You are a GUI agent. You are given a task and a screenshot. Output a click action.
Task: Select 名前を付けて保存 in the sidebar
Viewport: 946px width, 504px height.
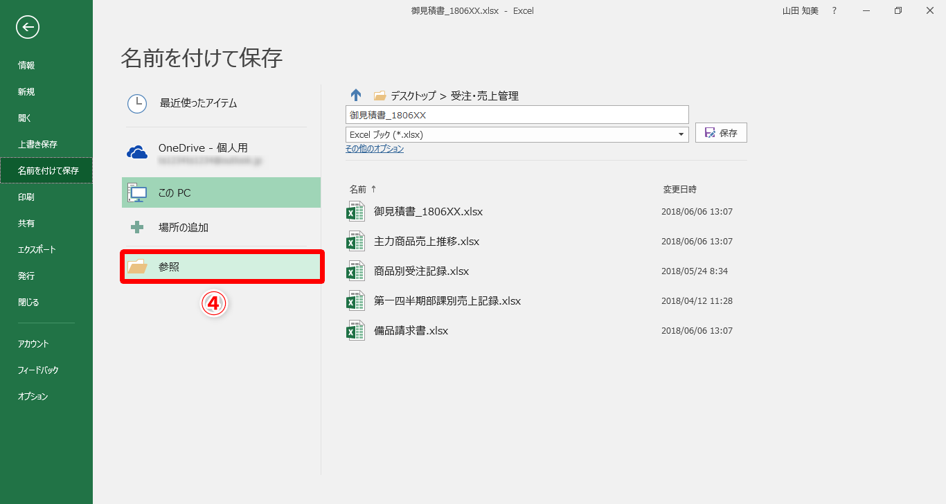click(x=46, y=170)
